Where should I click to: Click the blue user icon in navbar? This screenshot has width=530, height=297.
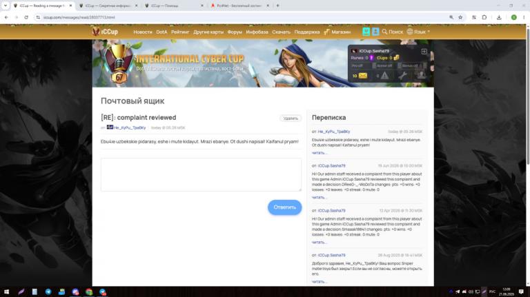tap(375, 32)
